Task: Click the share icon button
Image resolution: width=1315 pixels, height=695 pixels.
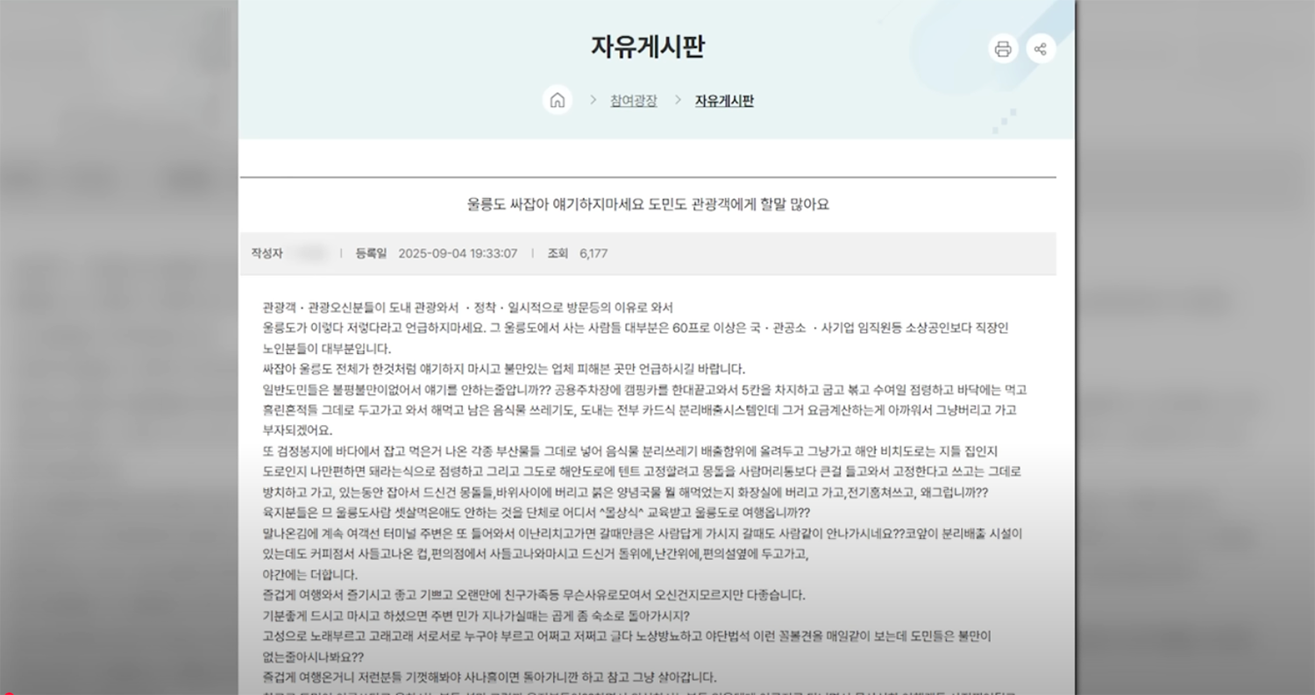Action: point(1041,49)
